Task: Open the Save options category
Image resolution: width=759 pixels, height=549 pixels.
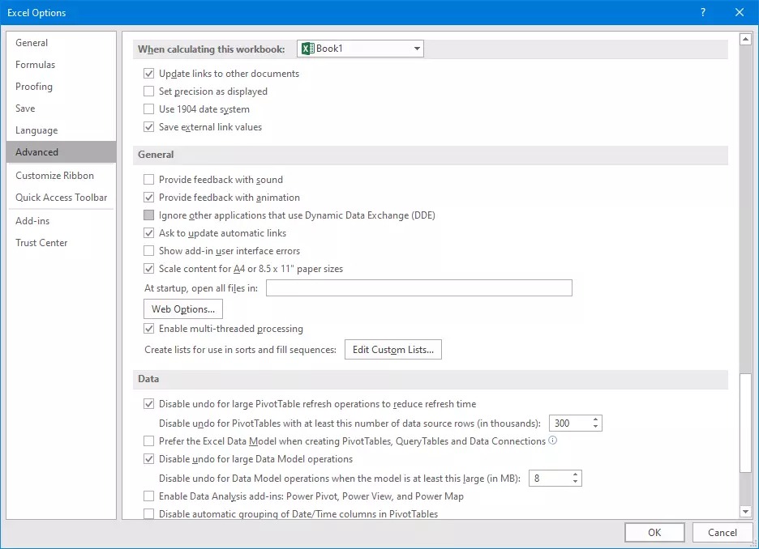Action: pos(61,109)
